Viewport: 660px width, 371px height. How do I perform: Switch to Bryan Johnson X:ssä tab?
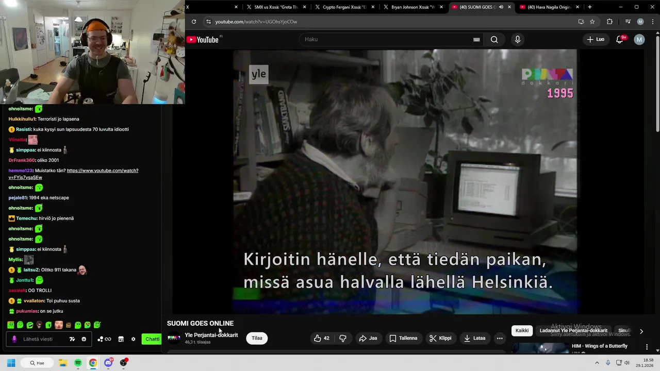pos(413,7)
